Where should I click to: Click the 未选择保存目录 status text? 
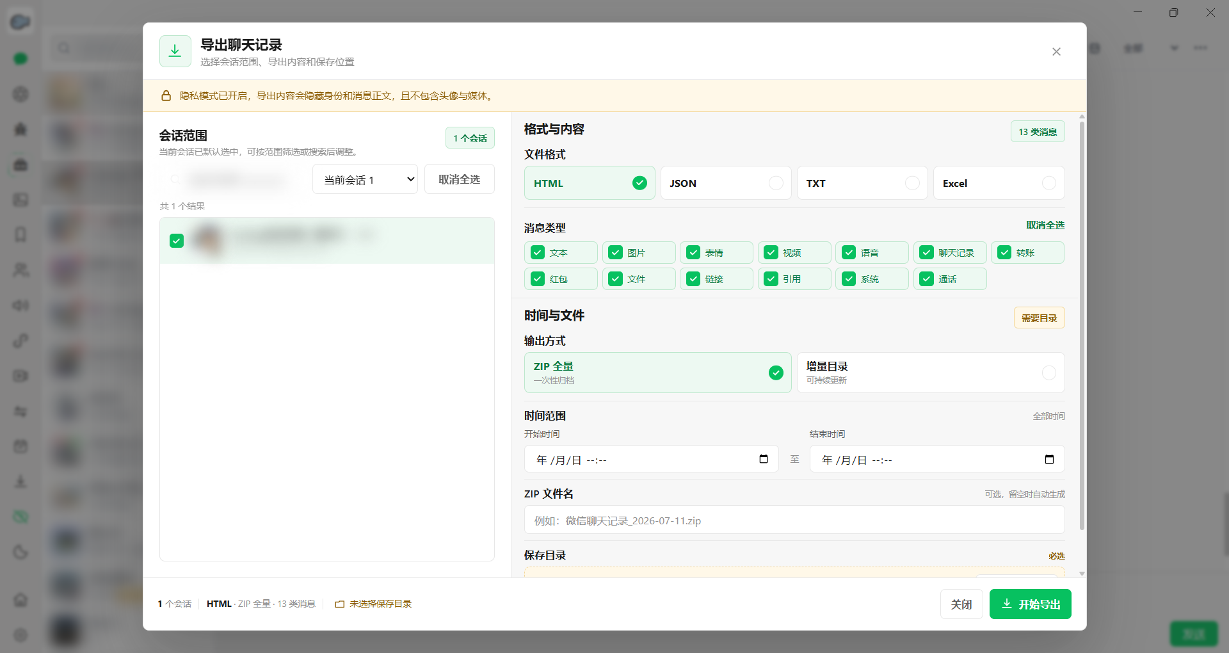point(380,604)
